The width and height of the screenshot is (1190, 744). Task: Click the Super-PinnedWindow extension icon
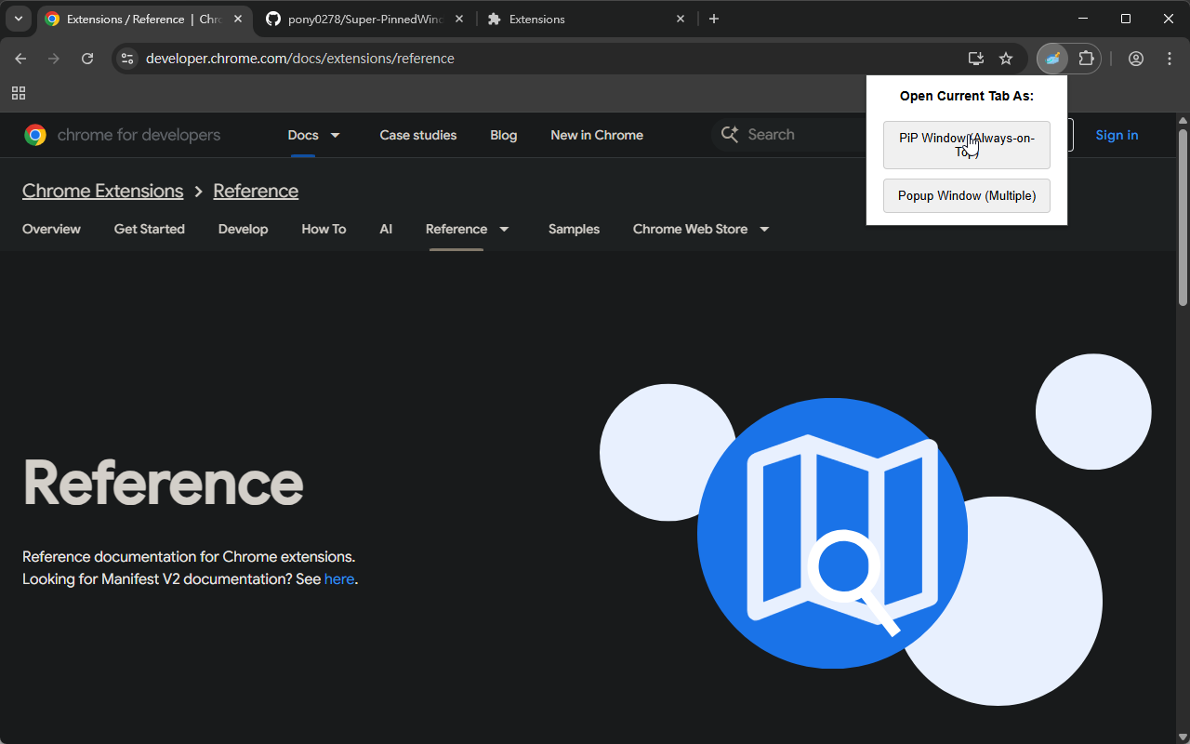[x=1052, y=59]
